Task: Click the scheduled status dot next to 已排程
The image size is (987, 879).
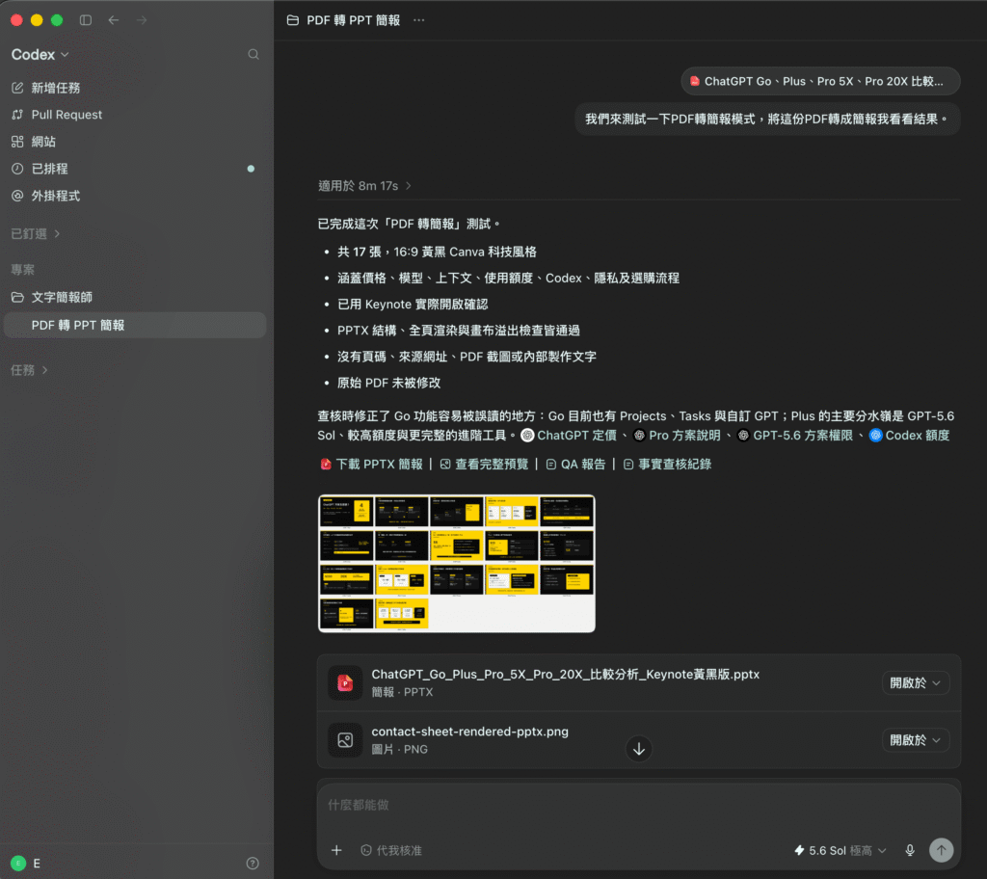Action: [251, 169]
